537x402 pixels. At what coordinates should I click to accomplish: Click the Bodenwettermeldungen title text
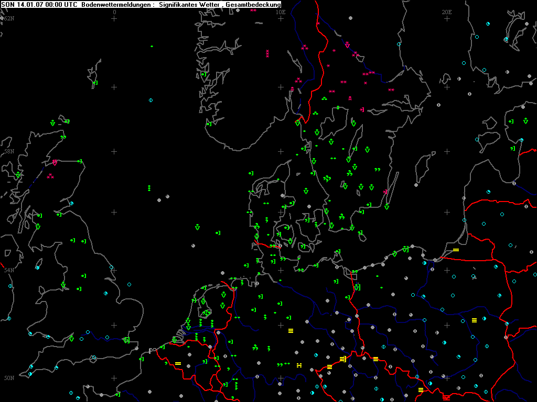pyautogui.click(x=116, y=4)
